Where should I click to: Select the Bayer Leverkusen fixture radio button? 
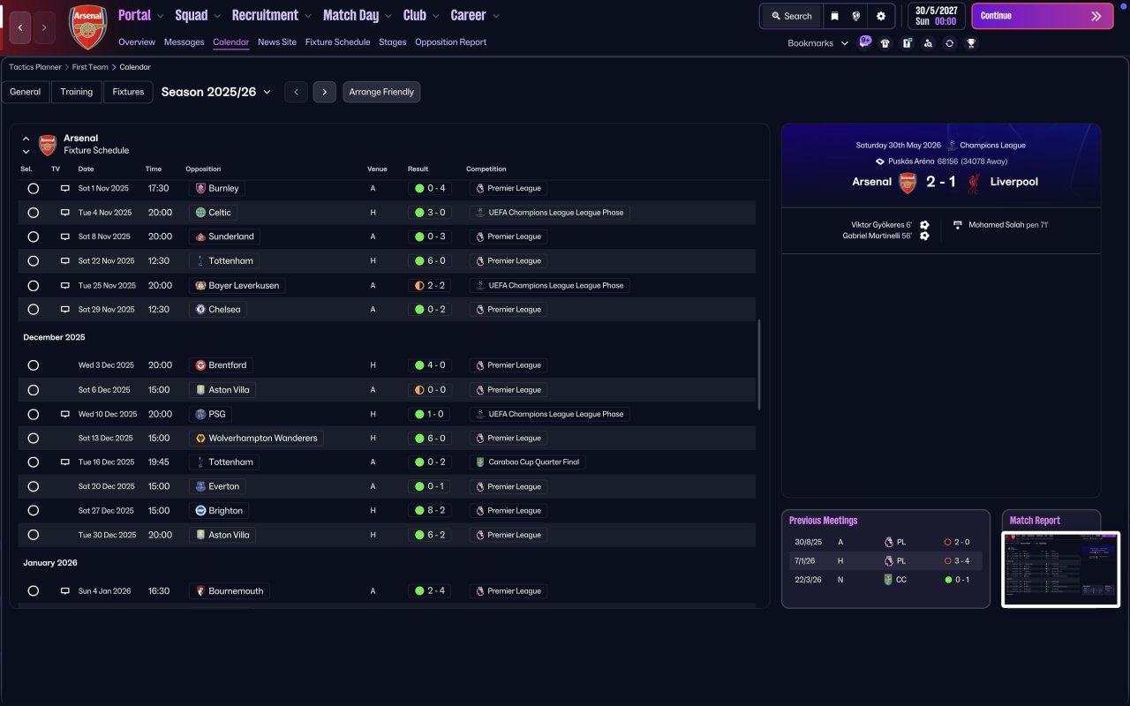(x=34, y=286)
